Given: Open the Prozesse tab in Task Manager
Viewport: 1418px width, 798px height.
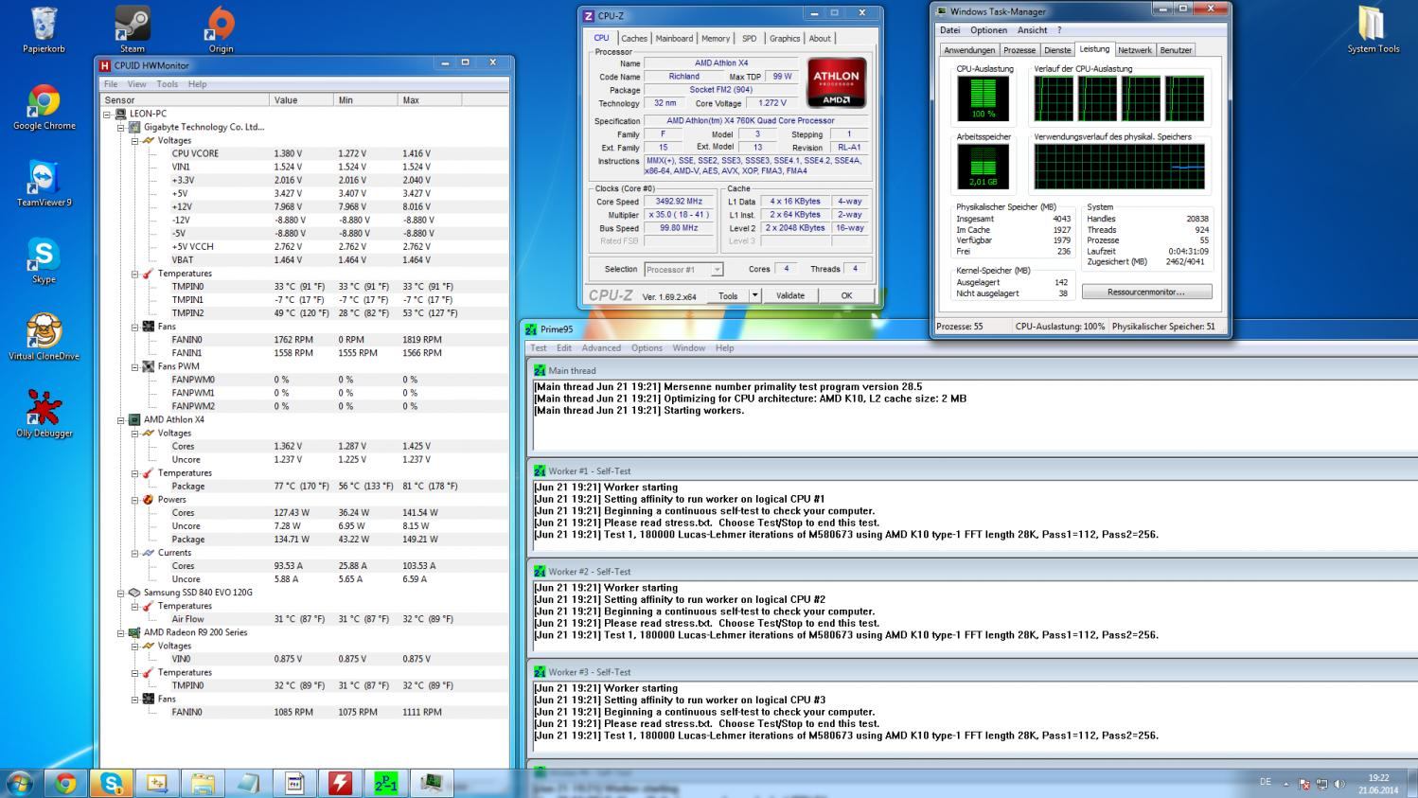Looking at the screenshot, I should point(1019,50).
